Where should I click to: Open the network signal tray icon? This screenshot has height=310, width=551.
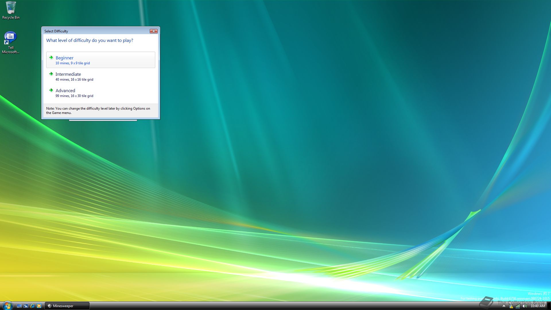518,306
